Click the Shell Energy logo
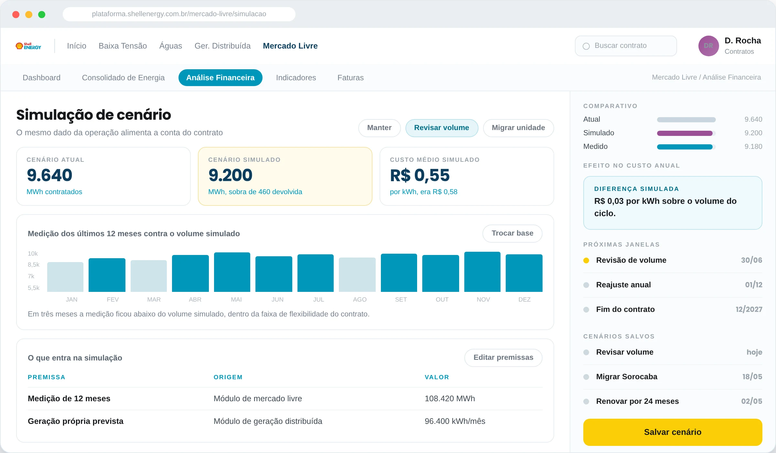776x453 pixels. point(28,46)
